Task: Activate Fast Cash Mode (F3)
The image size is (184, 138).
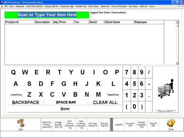Action: 93,125
